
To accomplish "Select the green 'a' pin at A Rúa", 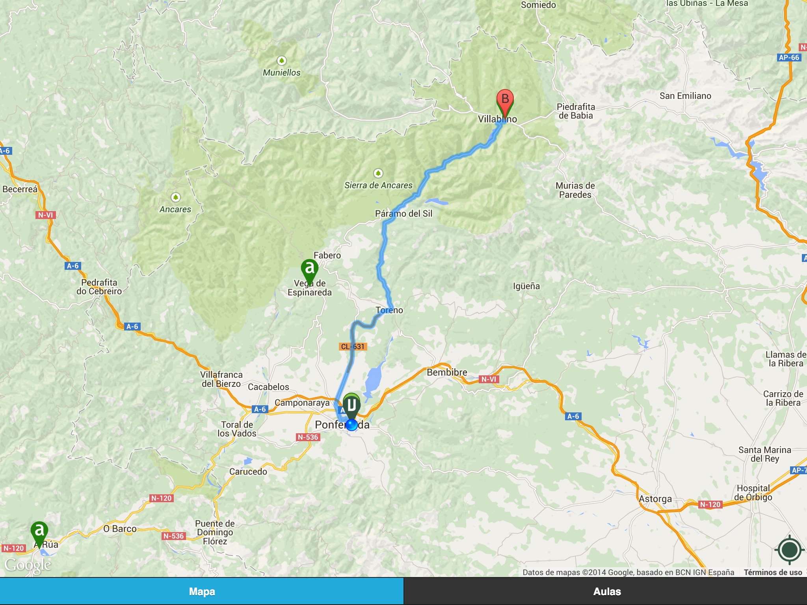I will 39,533.
